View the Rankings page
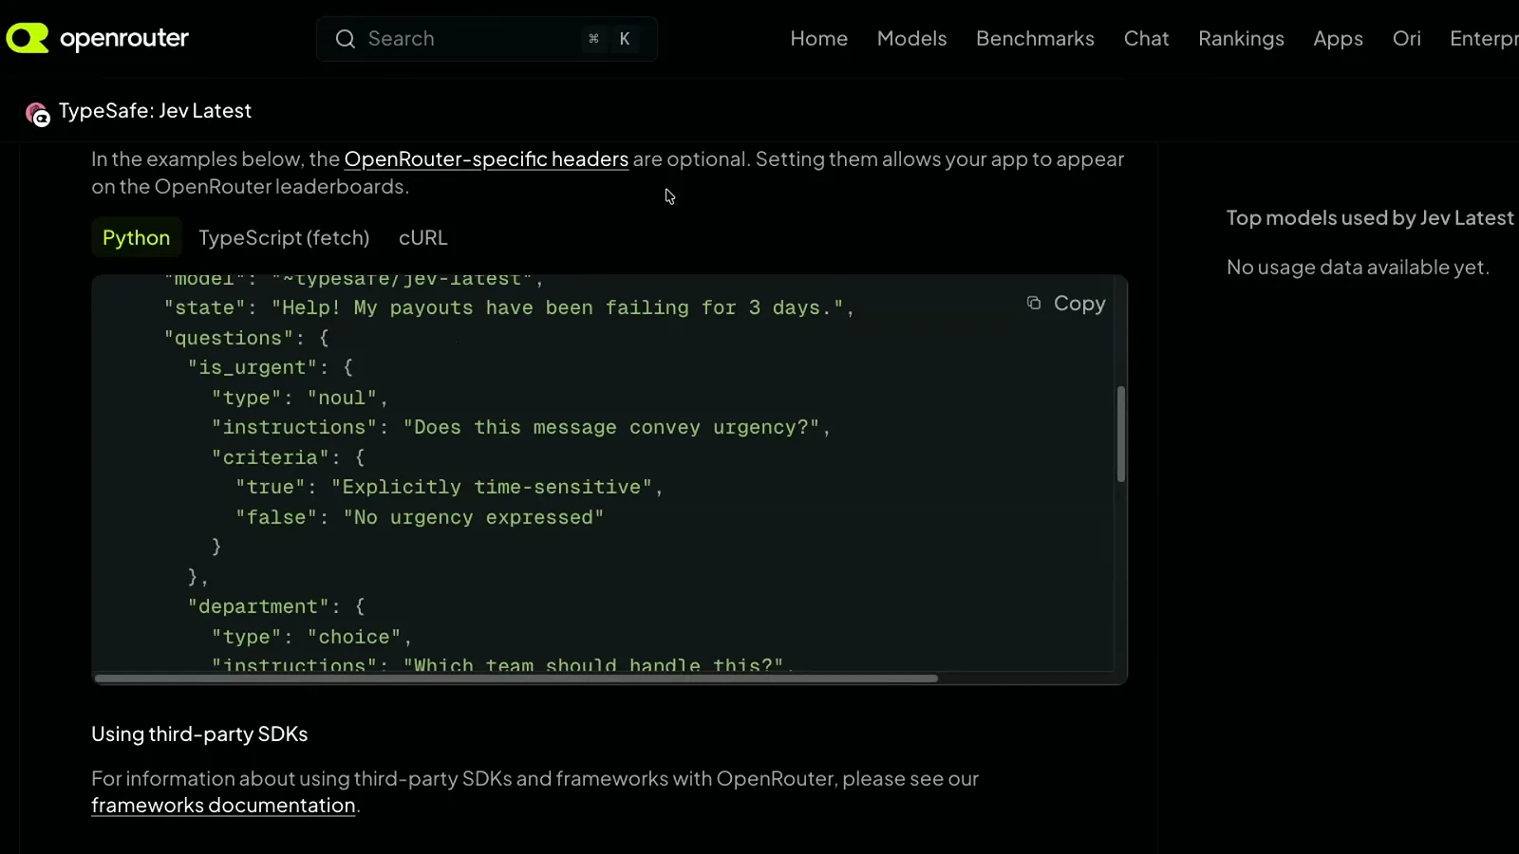The width and height of the screenshot is (1519, 854). [x=1241, y=39]
